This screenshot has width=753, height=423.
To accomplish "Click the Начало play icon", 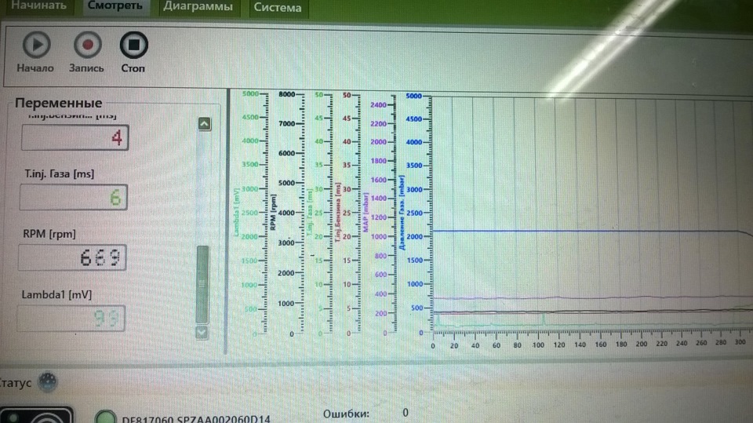I will [36, 45].
